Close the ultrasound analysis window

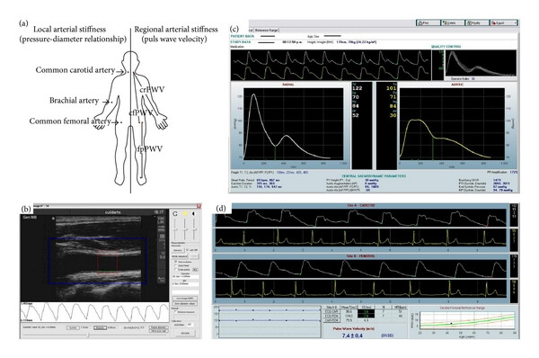(199, 205)
